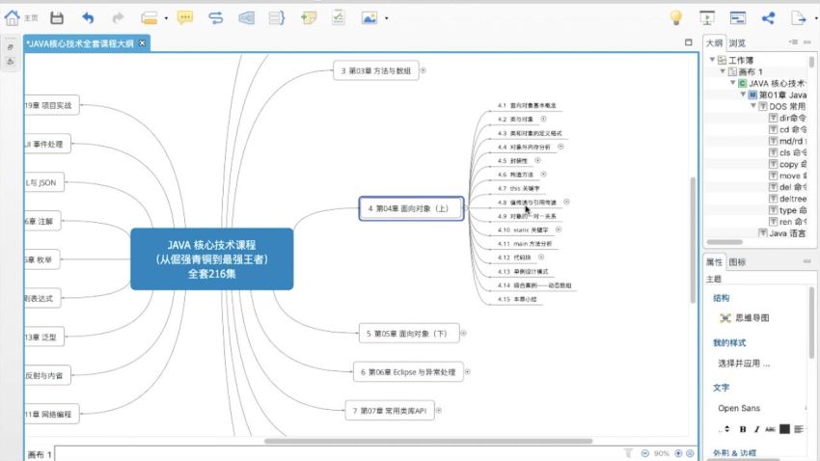This screenshot has width=820, height=461.
Task: Expand subtopic 4.2 类与对象
Action: tap(543, 119)
